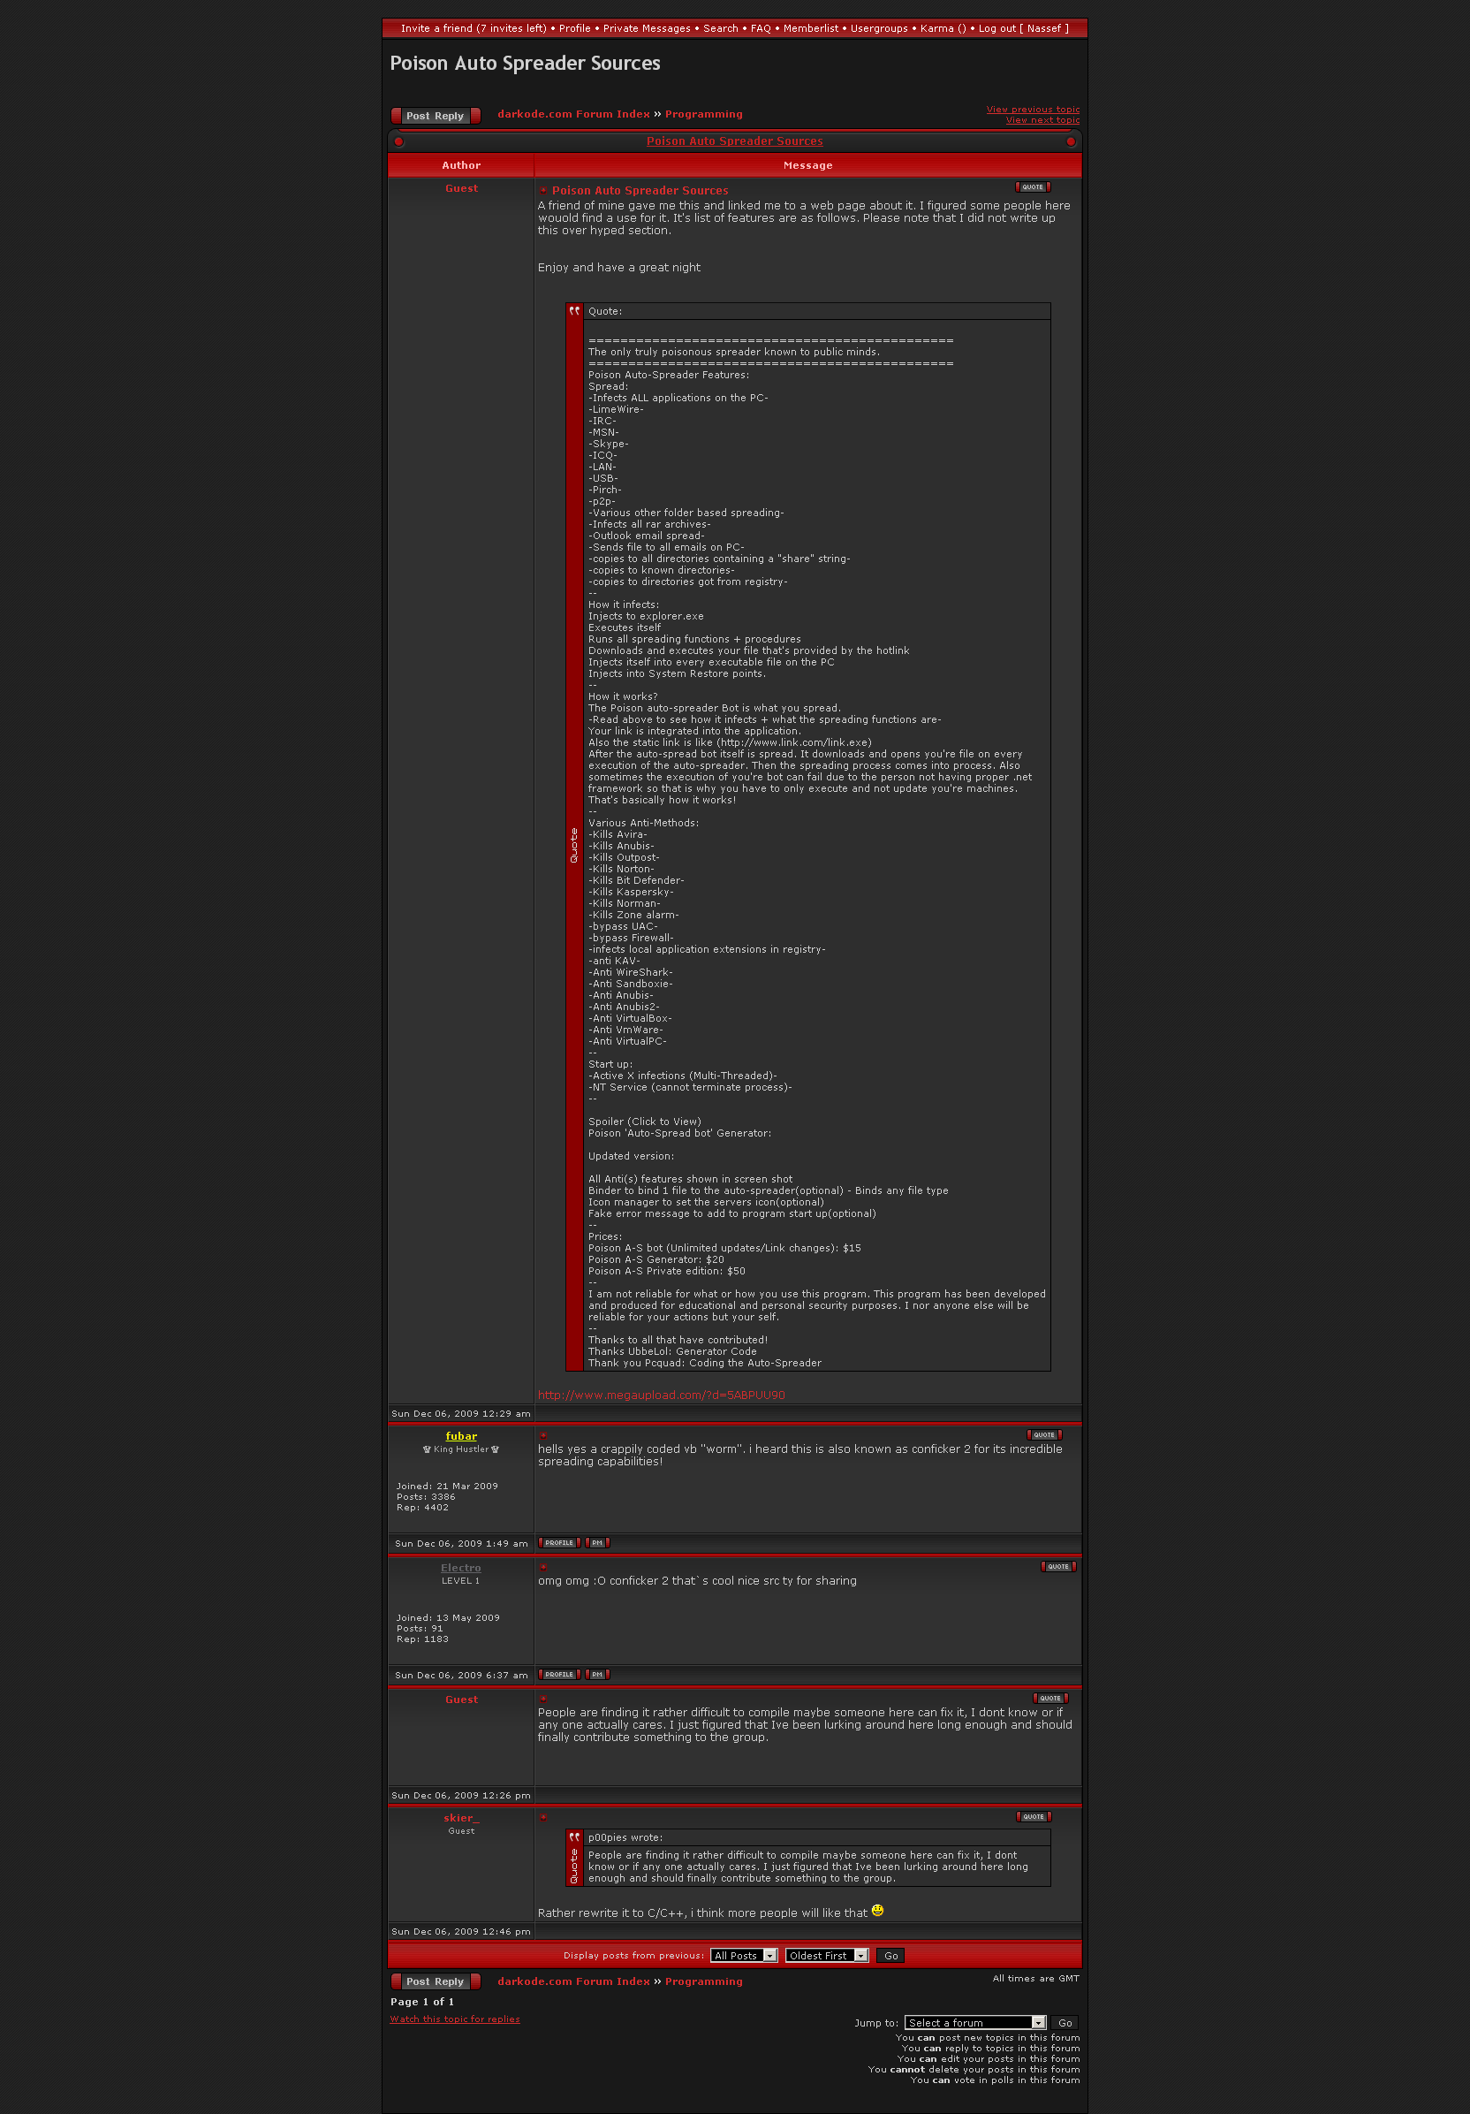This screenshot has height=2114, width=1470.
Task: Send PM to Electro via PM icon
Action: [x=597, y=1674]
